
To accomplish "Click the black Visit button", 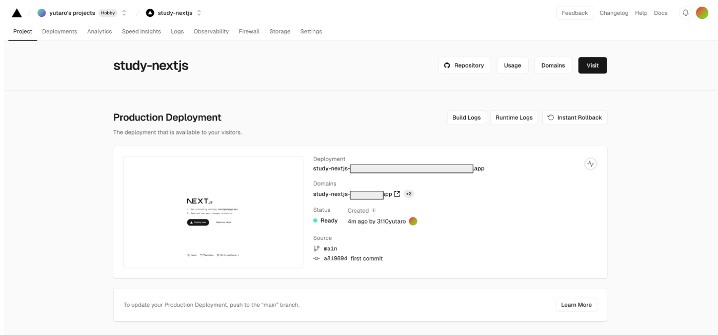I will pyautogui.click(x=592, y=65).
